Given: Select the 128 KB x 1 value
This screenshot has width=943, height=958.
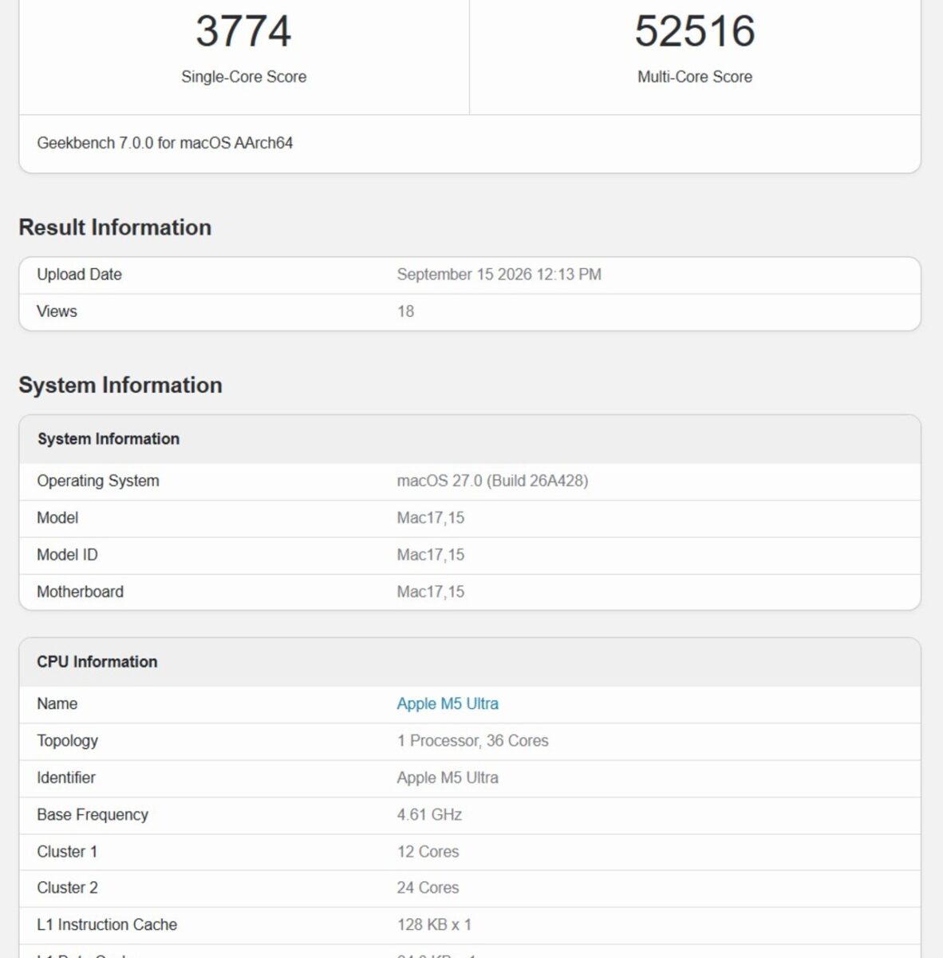Looking at the screenshot, I should coord(434,924).
